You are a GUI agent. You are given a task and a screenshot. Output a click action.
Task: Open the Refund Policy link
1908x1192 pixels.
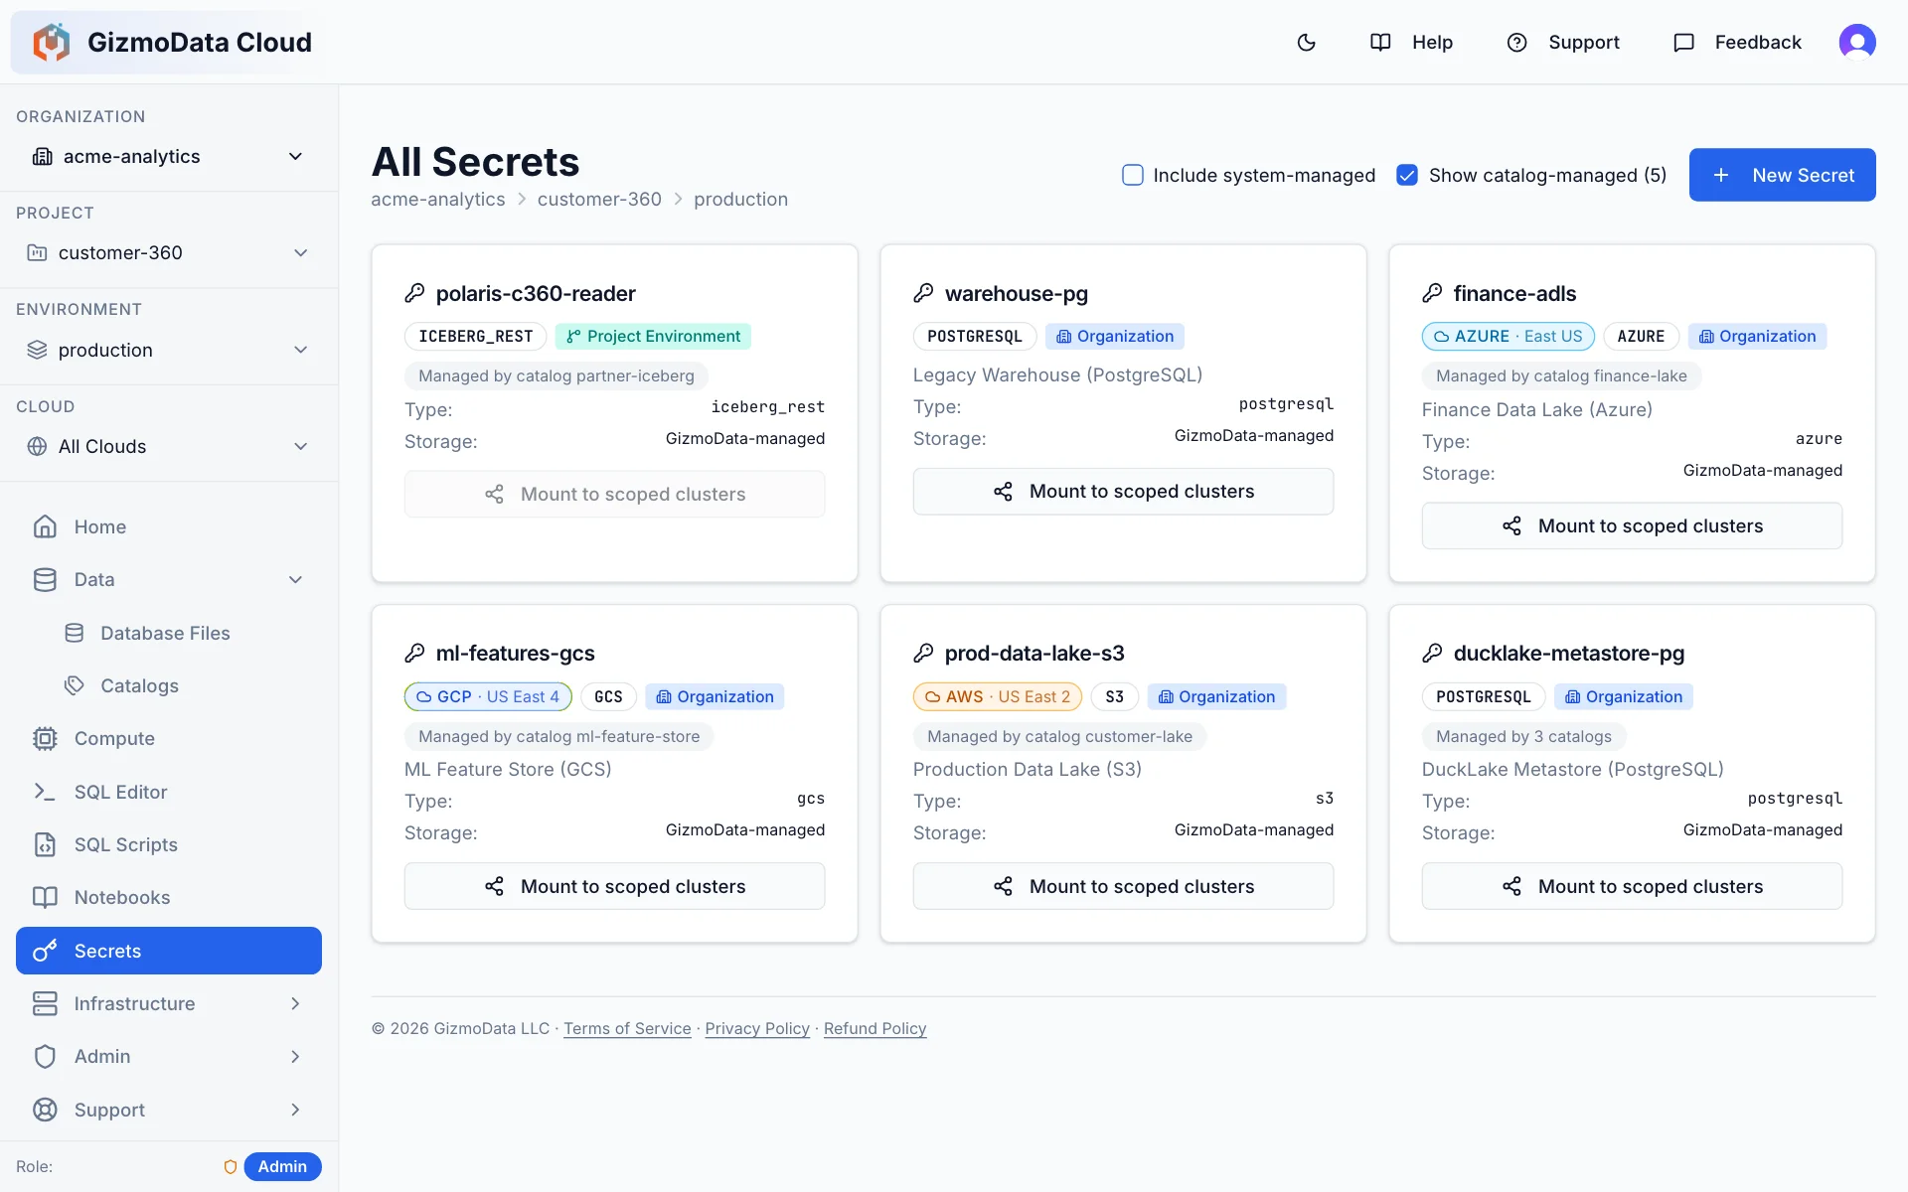tap(874, 1028)
